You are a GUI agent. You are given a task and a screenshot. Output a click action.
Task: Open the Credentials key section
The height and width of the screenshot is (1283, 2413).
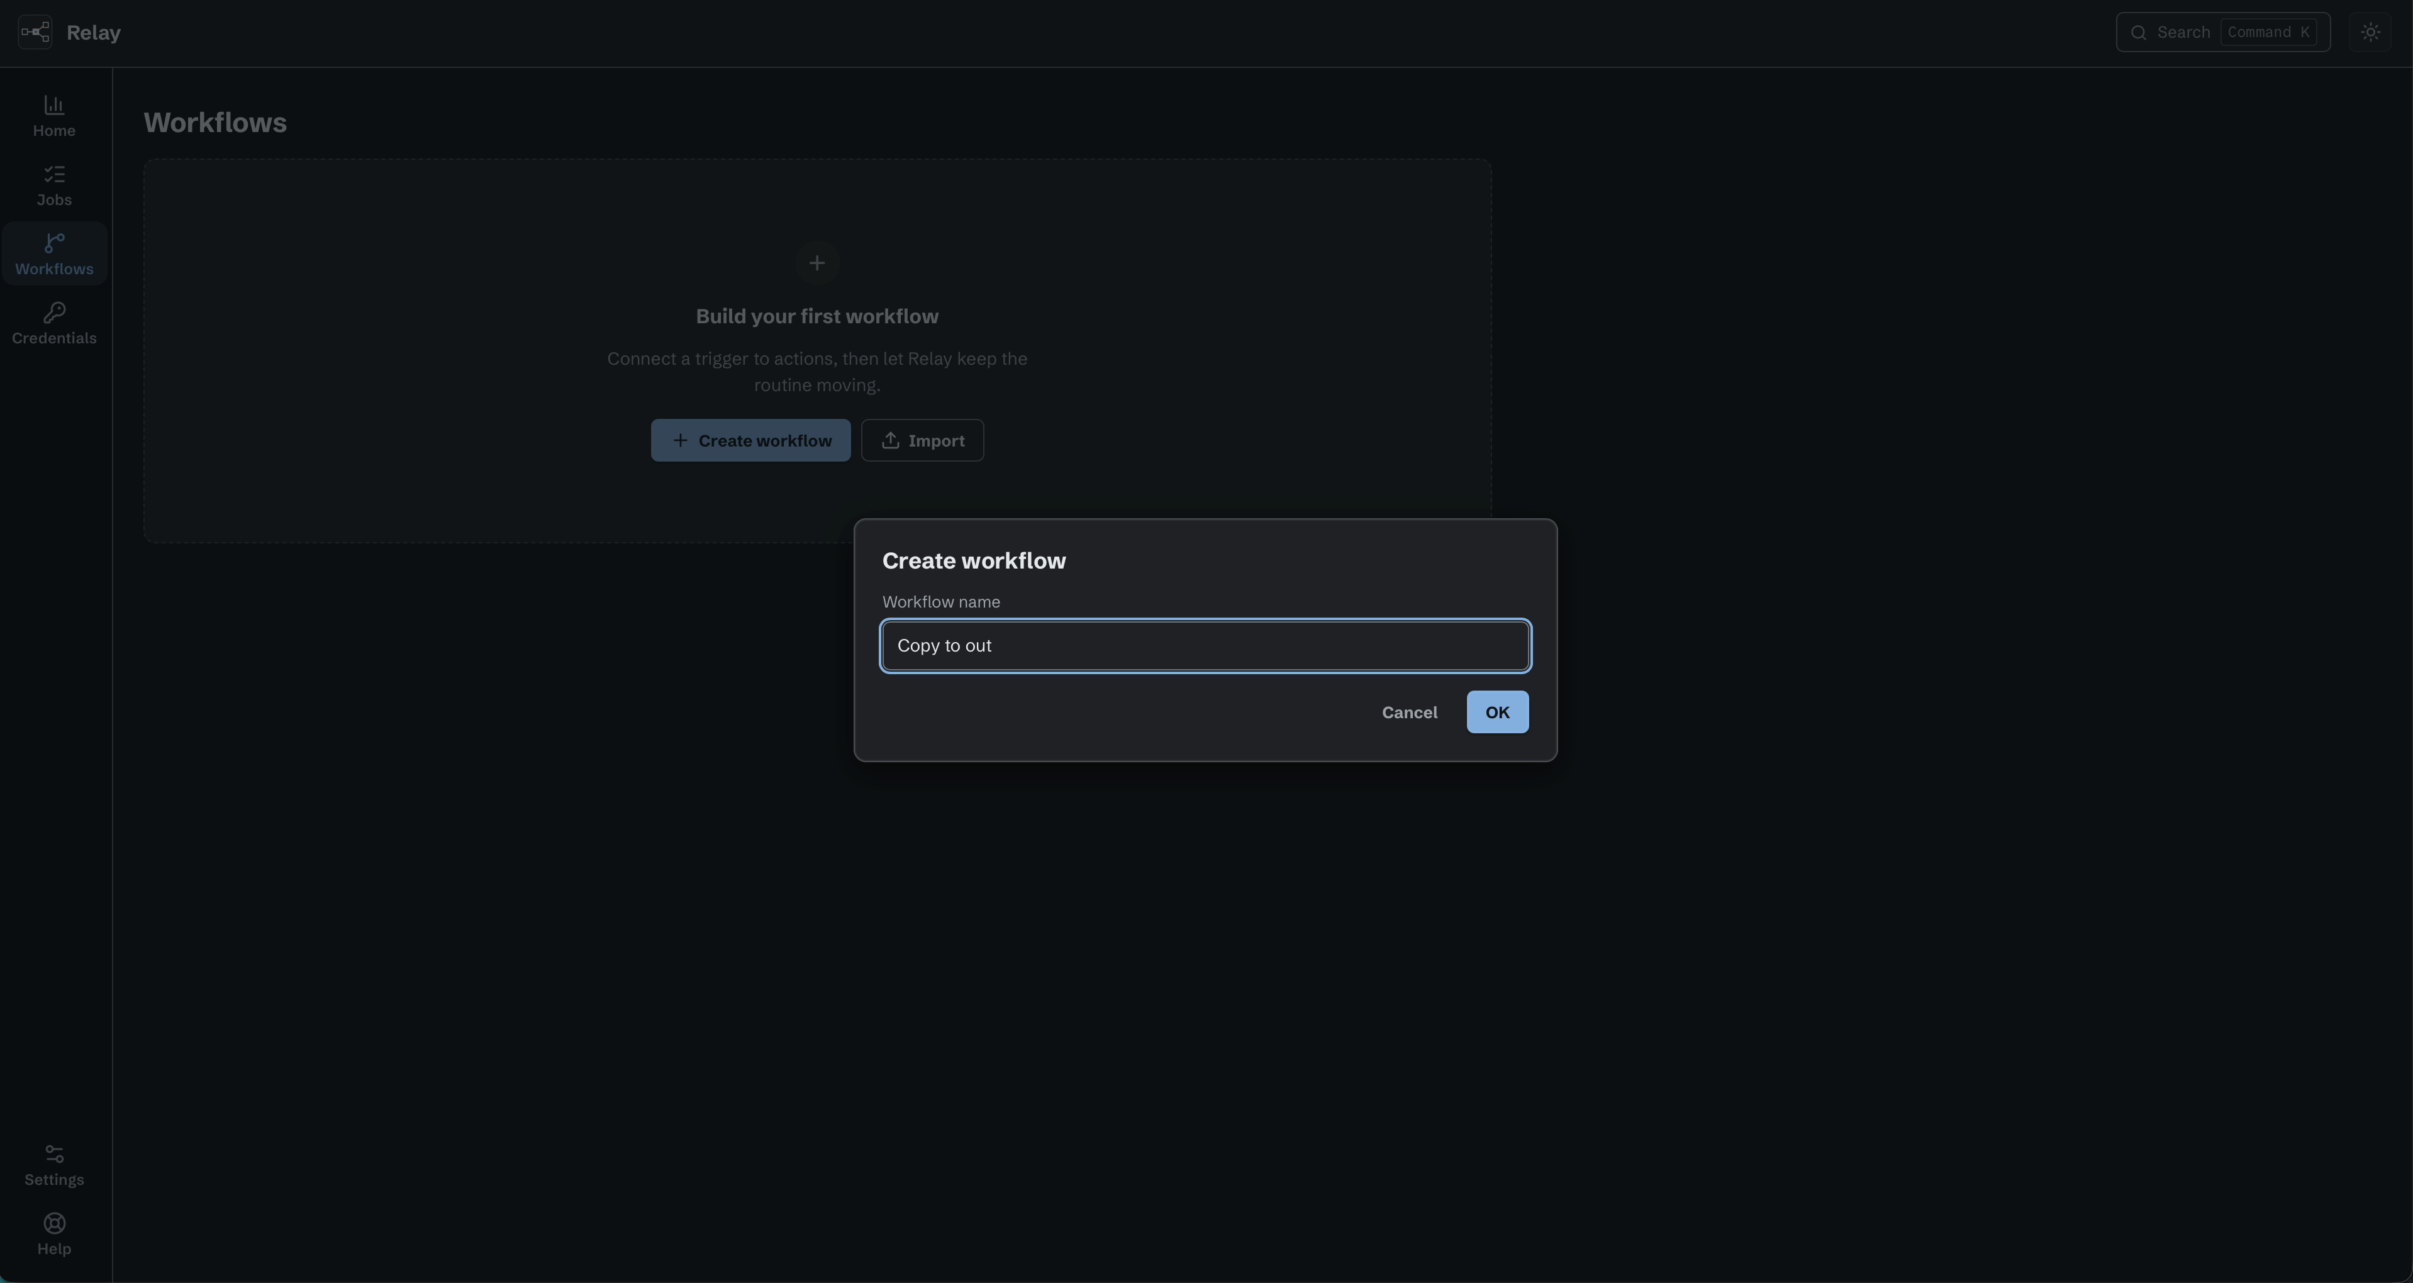pos(54,323)
